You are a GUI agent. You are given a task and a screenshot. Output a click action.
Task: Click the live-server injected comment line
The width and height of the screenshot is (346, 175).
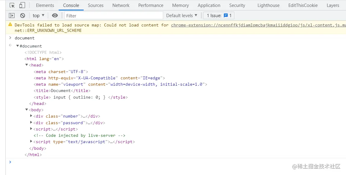point(79,136)
